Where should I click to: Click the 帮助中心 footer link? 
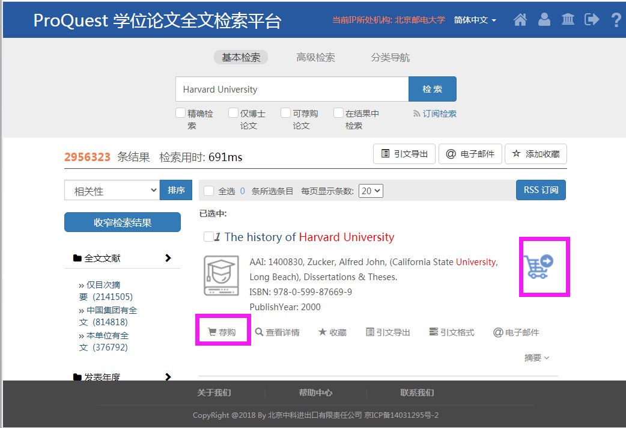(x=315, y=393)
